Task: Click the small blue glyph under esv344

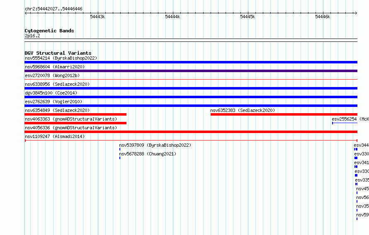Action: 356,149
